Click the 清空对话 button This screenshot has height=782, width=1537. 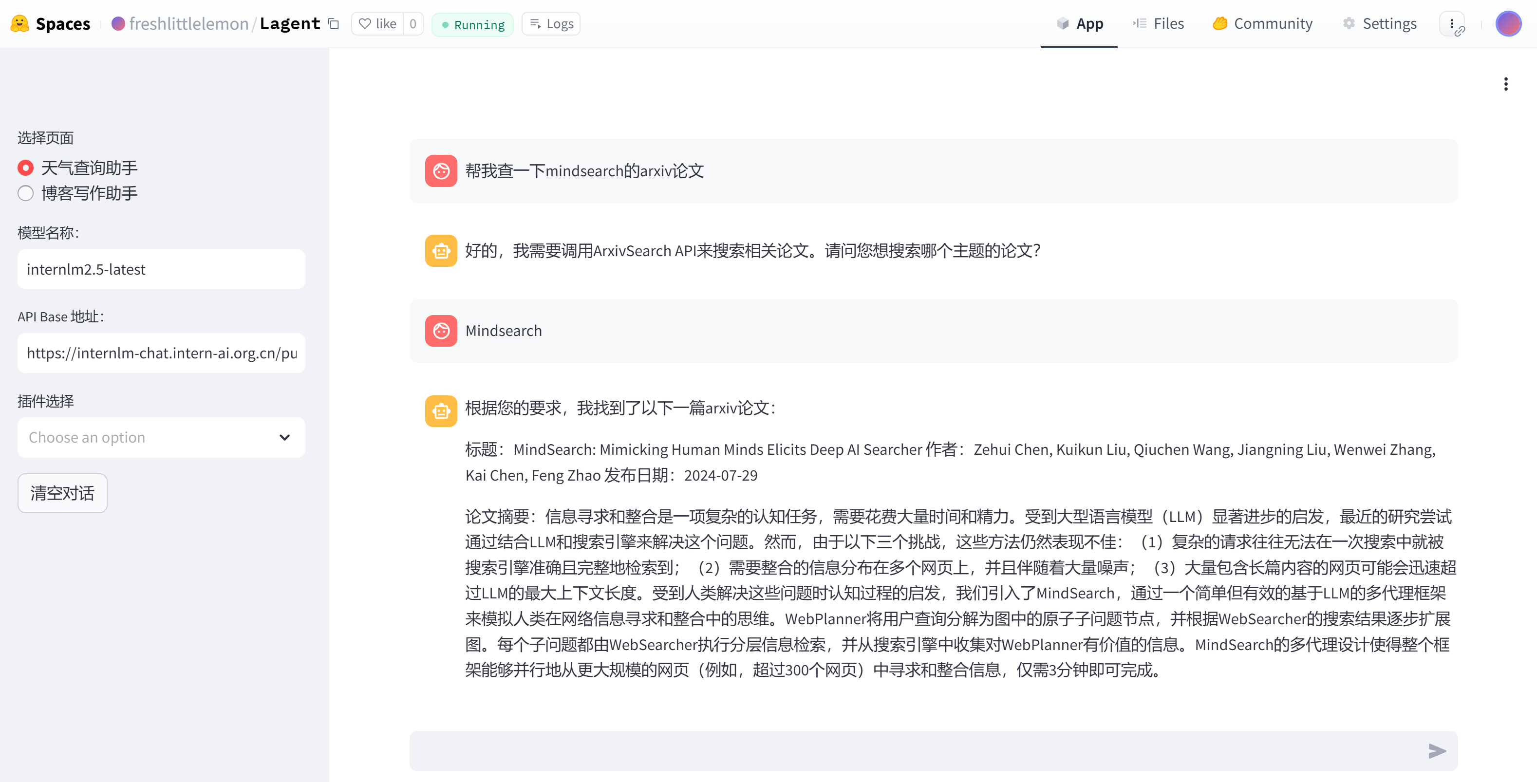point(62,493)
